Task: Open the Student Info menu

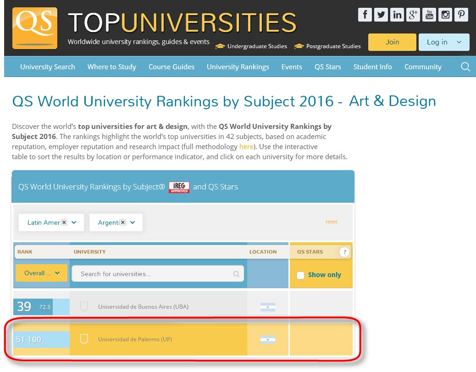Action: coord(372,67)
